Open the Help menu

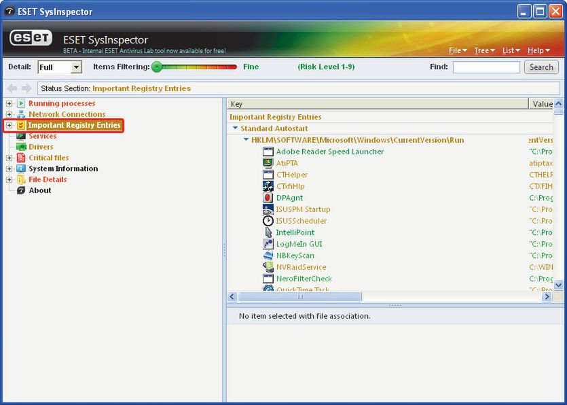point(538,51)
